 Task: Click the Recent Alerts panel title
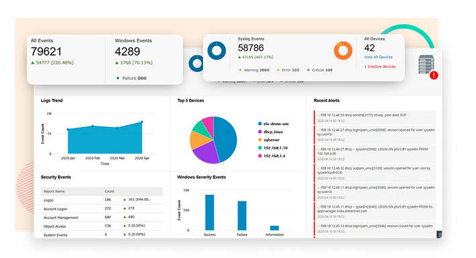[327, 101]
